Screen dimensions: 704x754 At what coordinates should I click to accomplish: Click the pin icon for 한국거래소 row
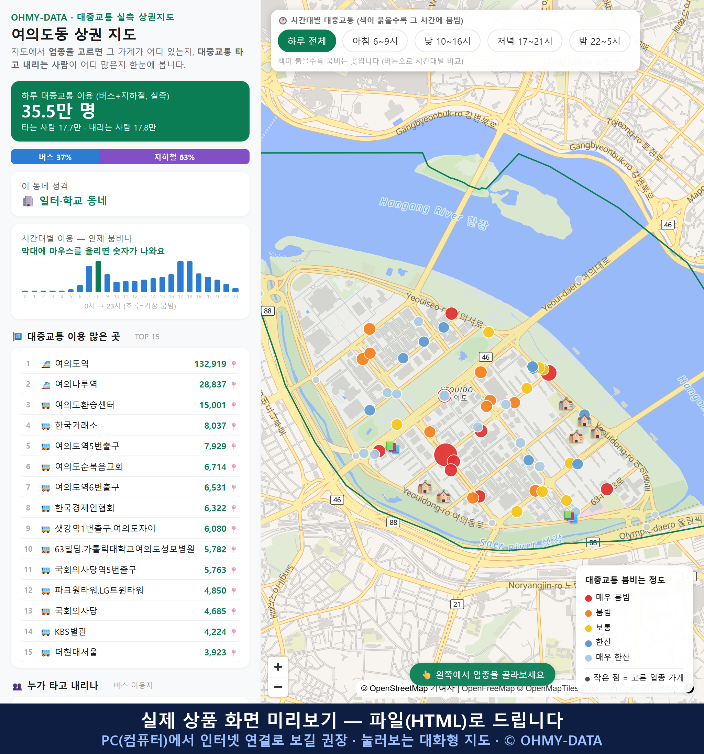[234, 426]
